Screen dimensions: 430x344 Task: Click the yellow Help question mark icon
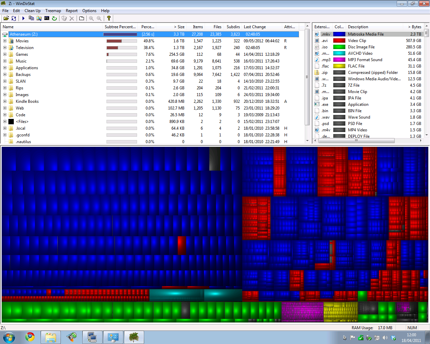click(109, 18)
